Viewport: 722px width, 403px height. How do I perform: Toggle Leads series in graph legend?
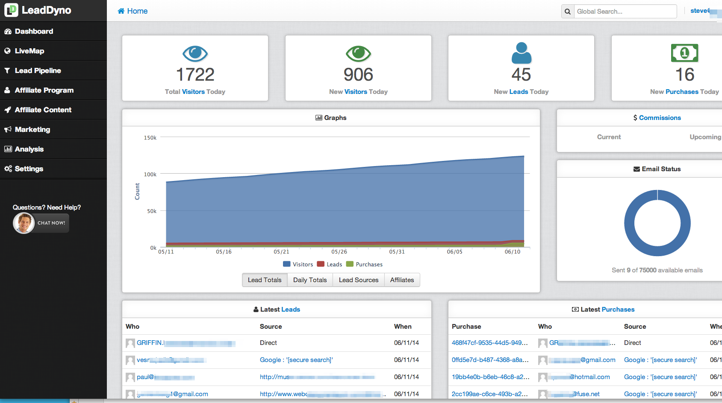tap(330, 264)
